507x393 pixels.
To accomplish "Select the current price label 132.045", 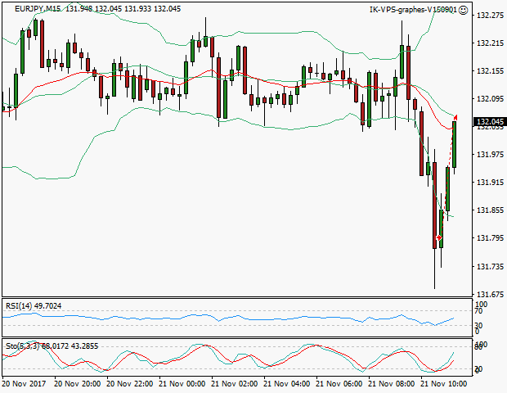I will coord(490,122).
